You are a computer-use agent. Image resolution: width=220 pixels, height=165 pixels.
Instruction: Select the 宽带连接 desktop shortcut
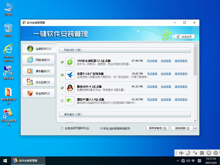point(8,73)
